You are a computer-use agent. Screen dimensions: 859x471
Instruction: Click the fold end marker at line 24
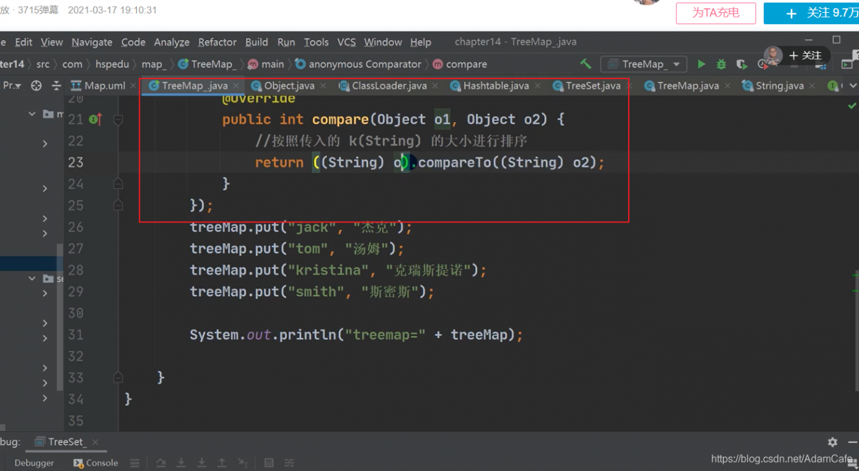pyautogui.click(x=118, y=184)
